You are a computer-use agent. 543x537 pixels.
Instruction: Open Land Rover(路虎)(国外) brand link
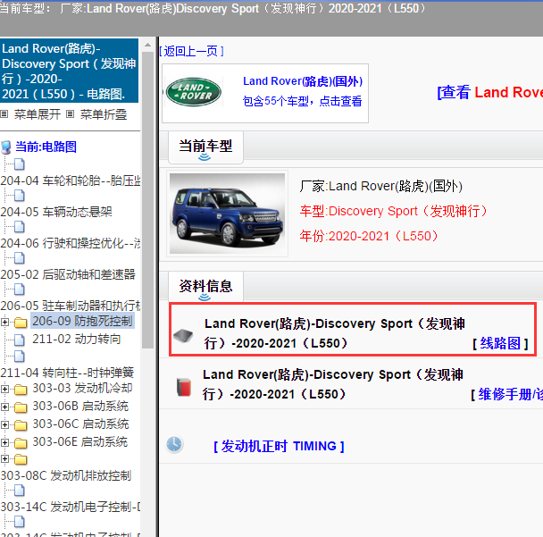point(303,81)
